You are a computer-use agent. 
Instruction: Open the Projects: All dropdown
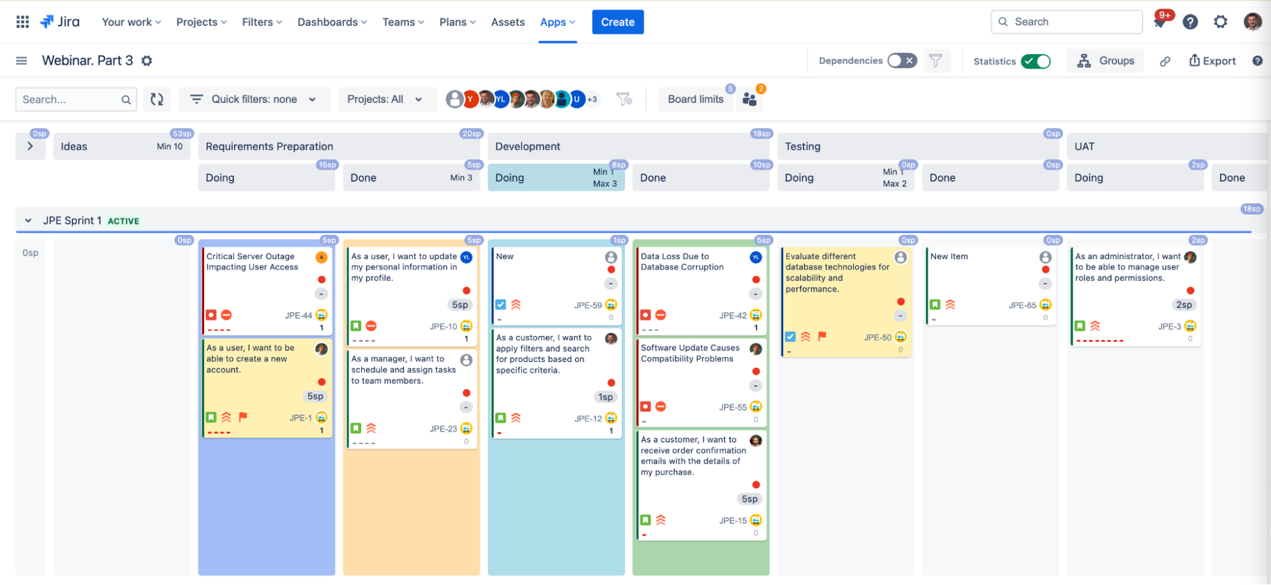point(385,99)
